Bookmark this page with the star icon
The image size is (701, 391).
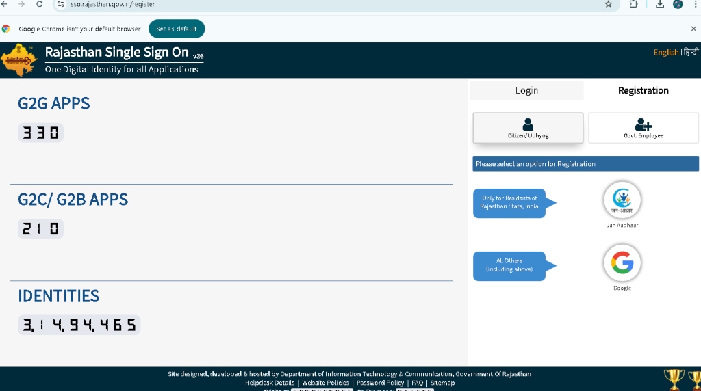[x=608, y=4]
